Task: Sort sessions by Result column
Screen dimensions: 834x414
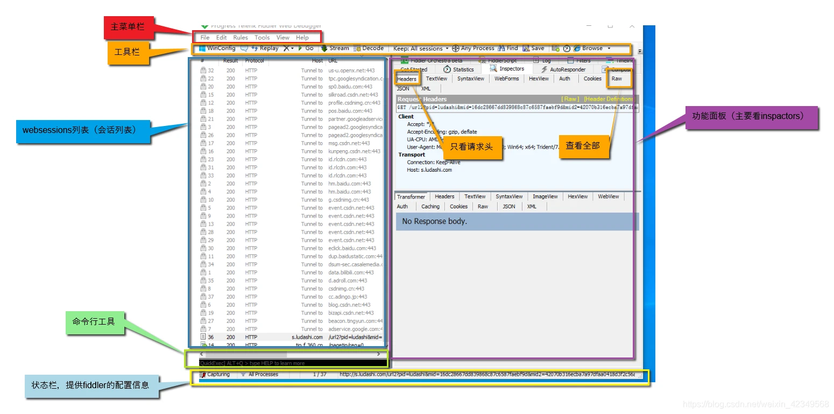Action: [x=231, y=61]
